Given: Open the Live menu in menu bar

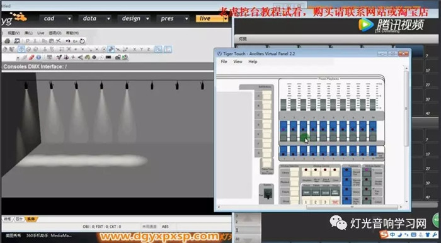Looking at the screenshot, I should pyautogui.click(x=41, y=33).
